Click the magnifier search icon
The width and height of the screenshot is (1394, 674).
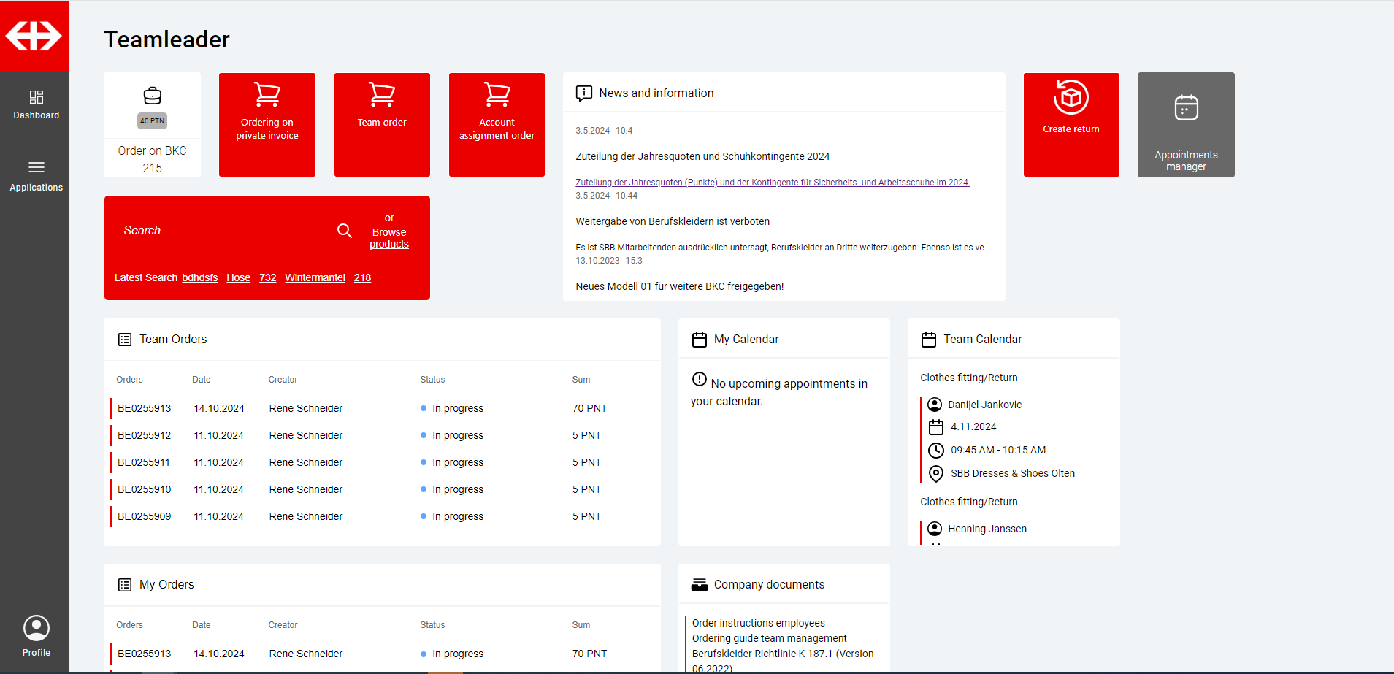click(x=345, y=231)
